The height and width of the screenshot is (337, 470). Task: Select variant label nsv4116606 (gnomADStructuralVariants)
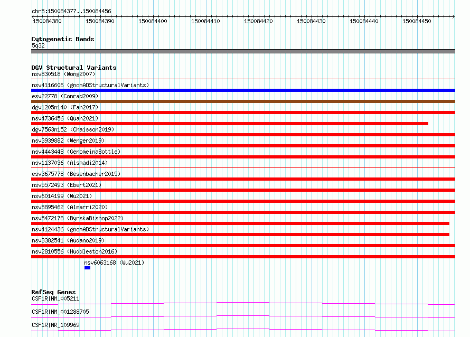point(90,85)
